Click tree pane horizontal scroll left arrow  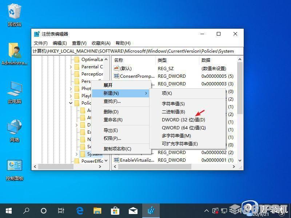click(x=35, y=167)
